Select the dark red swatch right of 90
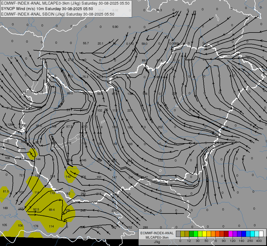Viewport: 267px width, 246px height. tap(226, 234)
